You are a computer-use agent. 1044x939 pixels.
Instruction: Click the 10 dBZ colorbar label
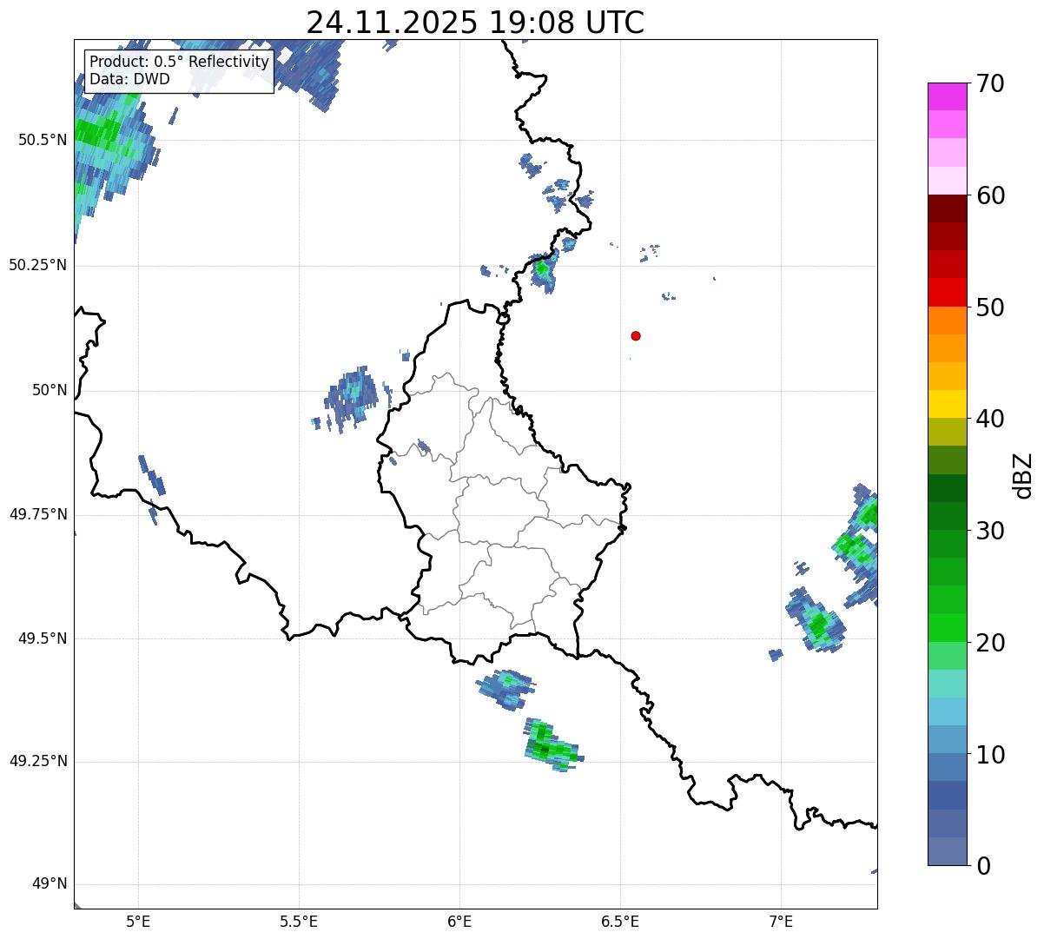990,755
